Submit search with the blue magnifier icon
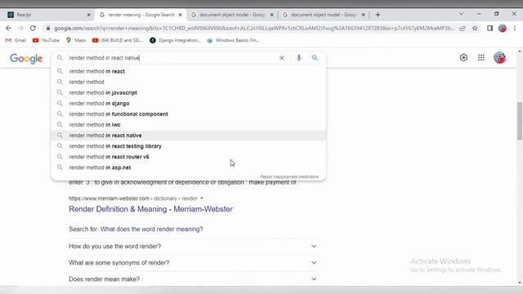The width and height of the screenshot is (523, 294). click(x=315, y=58)
